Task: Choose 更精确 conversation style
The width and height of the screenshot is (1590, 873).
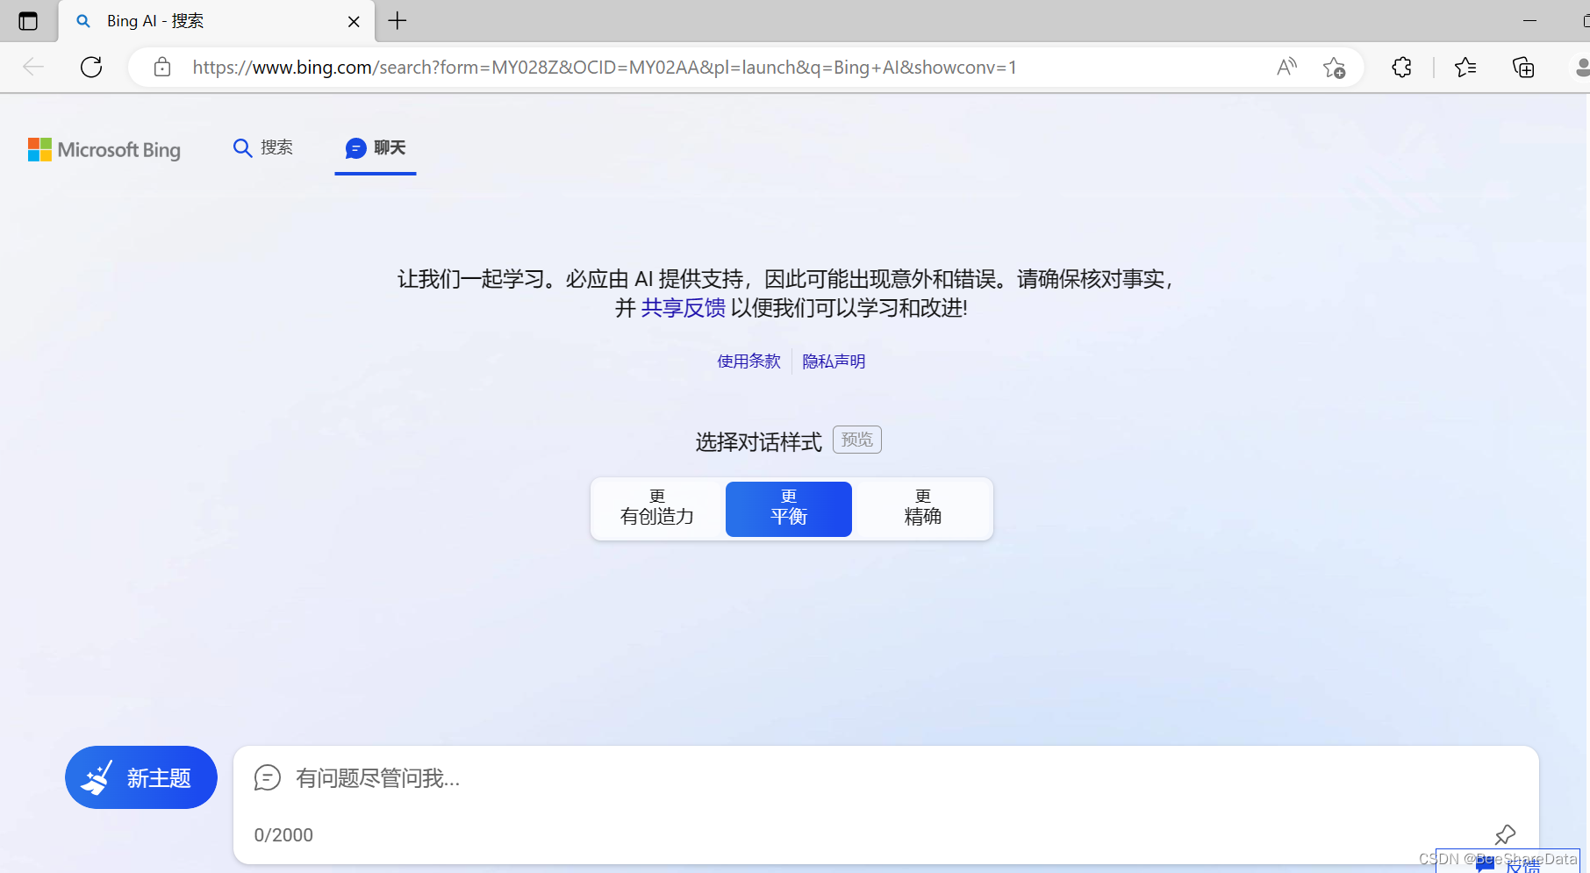Action: [923, 508]
